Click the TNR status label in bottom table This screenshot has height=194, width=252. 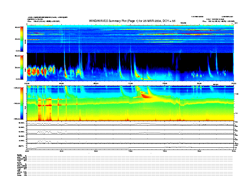(x=18, y=171)
